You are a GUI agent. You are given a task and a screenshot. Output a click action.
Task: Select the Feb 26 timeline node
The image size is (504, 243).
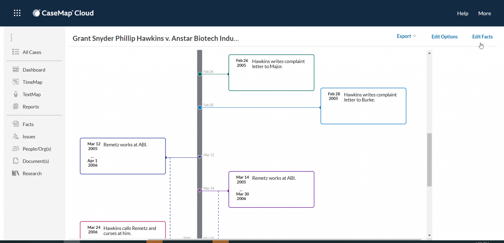[x=199, y=74]
